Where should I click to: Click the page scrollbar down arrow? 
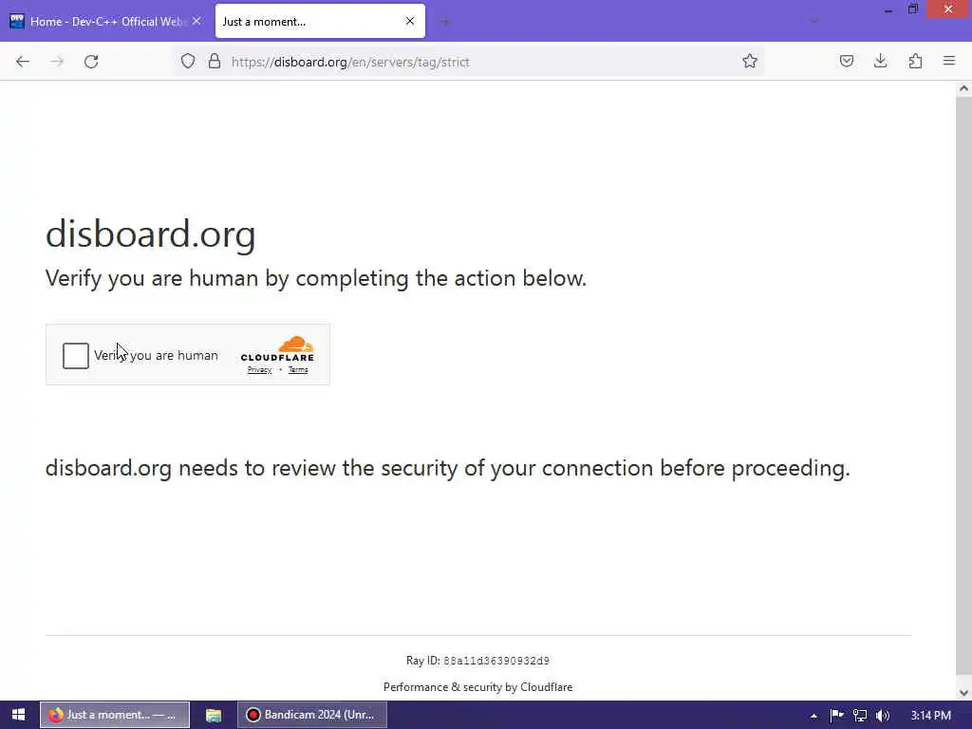(x=963, y=692)
